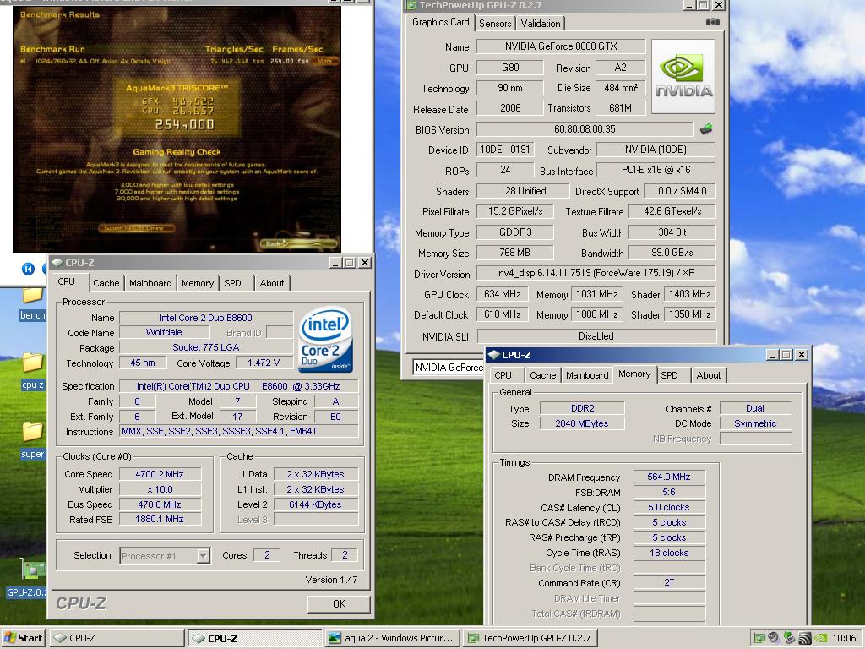Open Cache tab in memory CPU-Z window
This screenshot has height=649, width=865.
[543, 375]
